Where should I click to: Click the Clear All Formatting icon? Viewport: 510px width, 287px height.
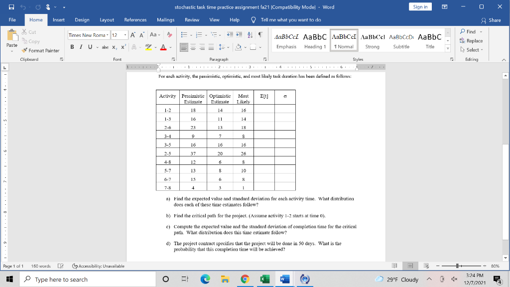pos(170,35)
